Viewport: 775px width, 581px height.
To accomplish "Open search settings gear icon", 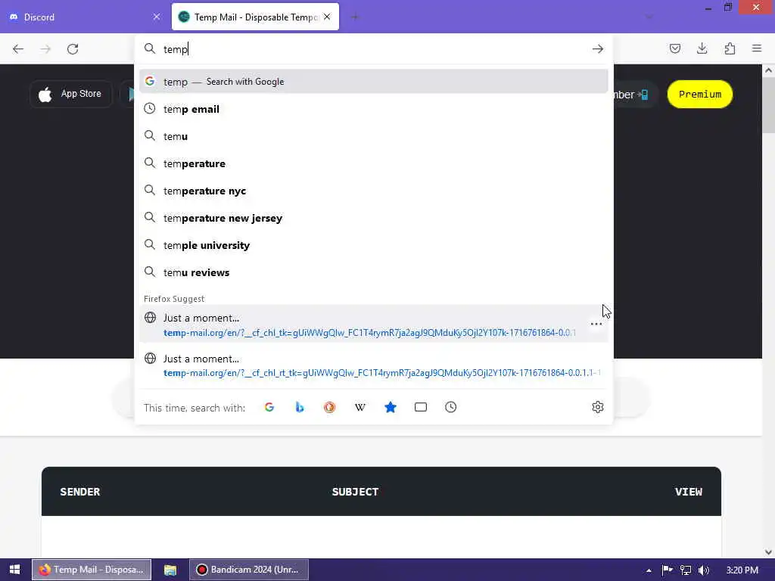I will 598,407.
